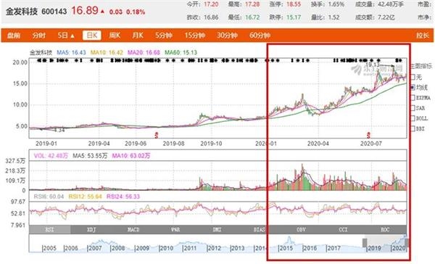
Task: Click the volume MA5: 53.55万 label
Action: click(x=90, y=156)
